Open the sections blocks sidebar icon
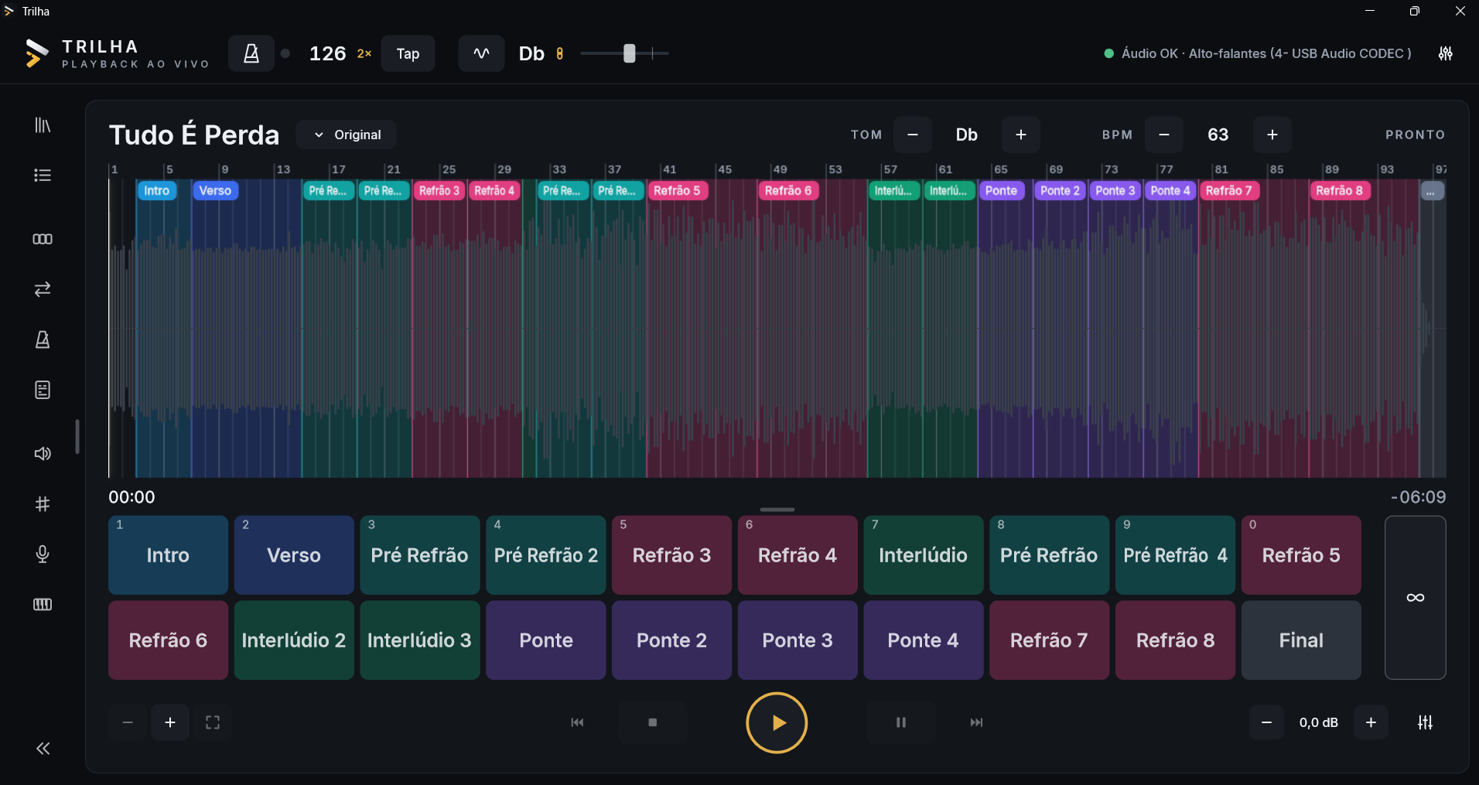The height and width of the screenshot is (785, 1479). tap(43, 239)
